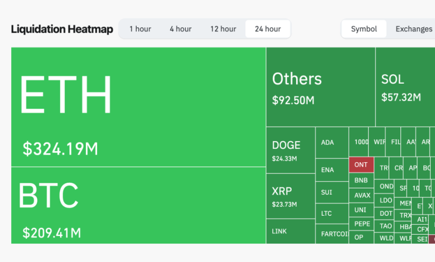Click the AI1 heatmap tile
The image size is (435, 262).
[x=420, y=220]
